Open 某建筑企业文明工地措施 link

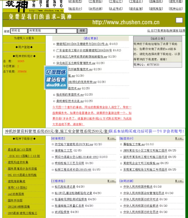(x=141, y=163)
